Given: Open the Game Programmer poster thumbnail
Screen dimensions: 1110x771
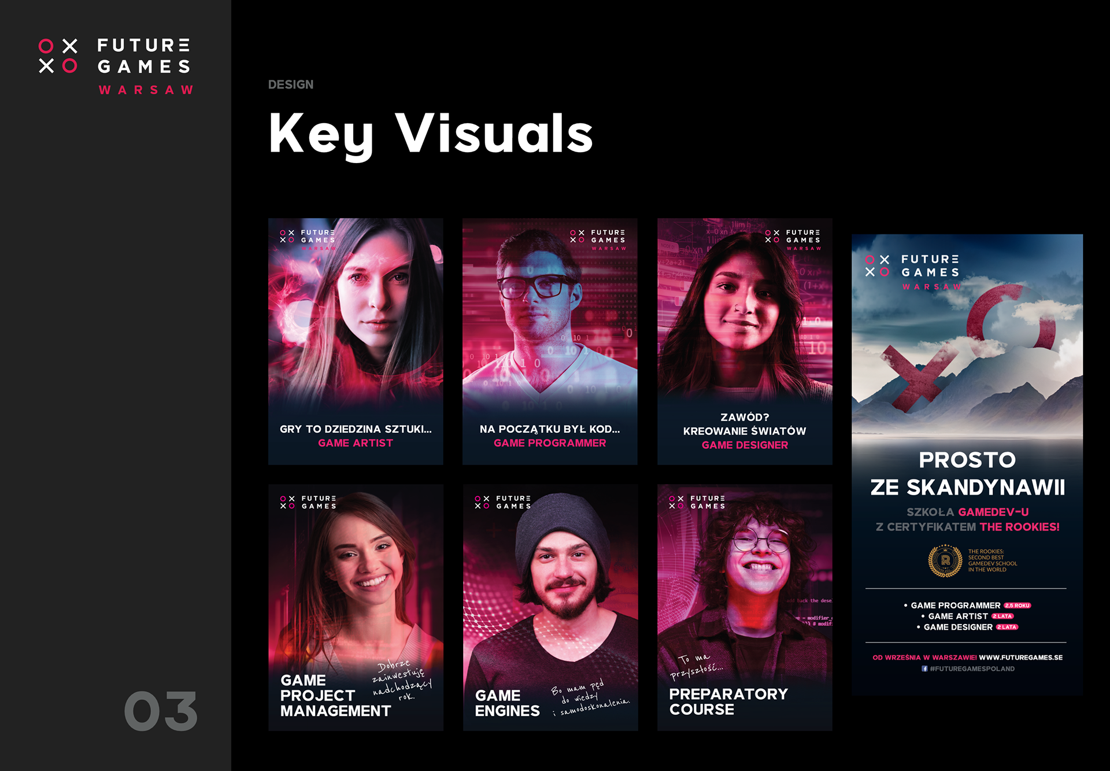Looking at the screenshot, I should [x=550, y=341].
